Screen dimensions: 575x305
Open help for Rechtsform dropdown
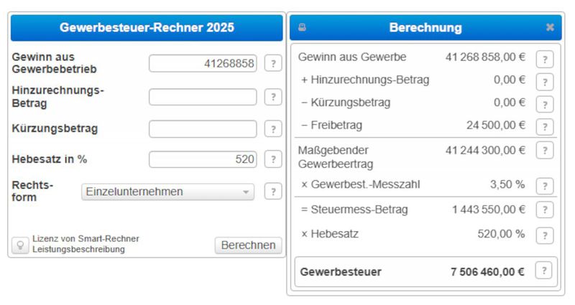273,192
